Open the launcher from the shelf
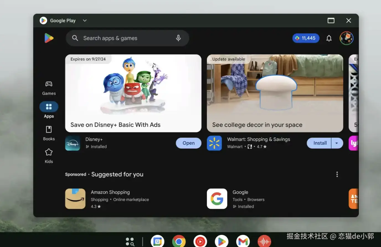This screenshot has width=381, height=247. 130,241
